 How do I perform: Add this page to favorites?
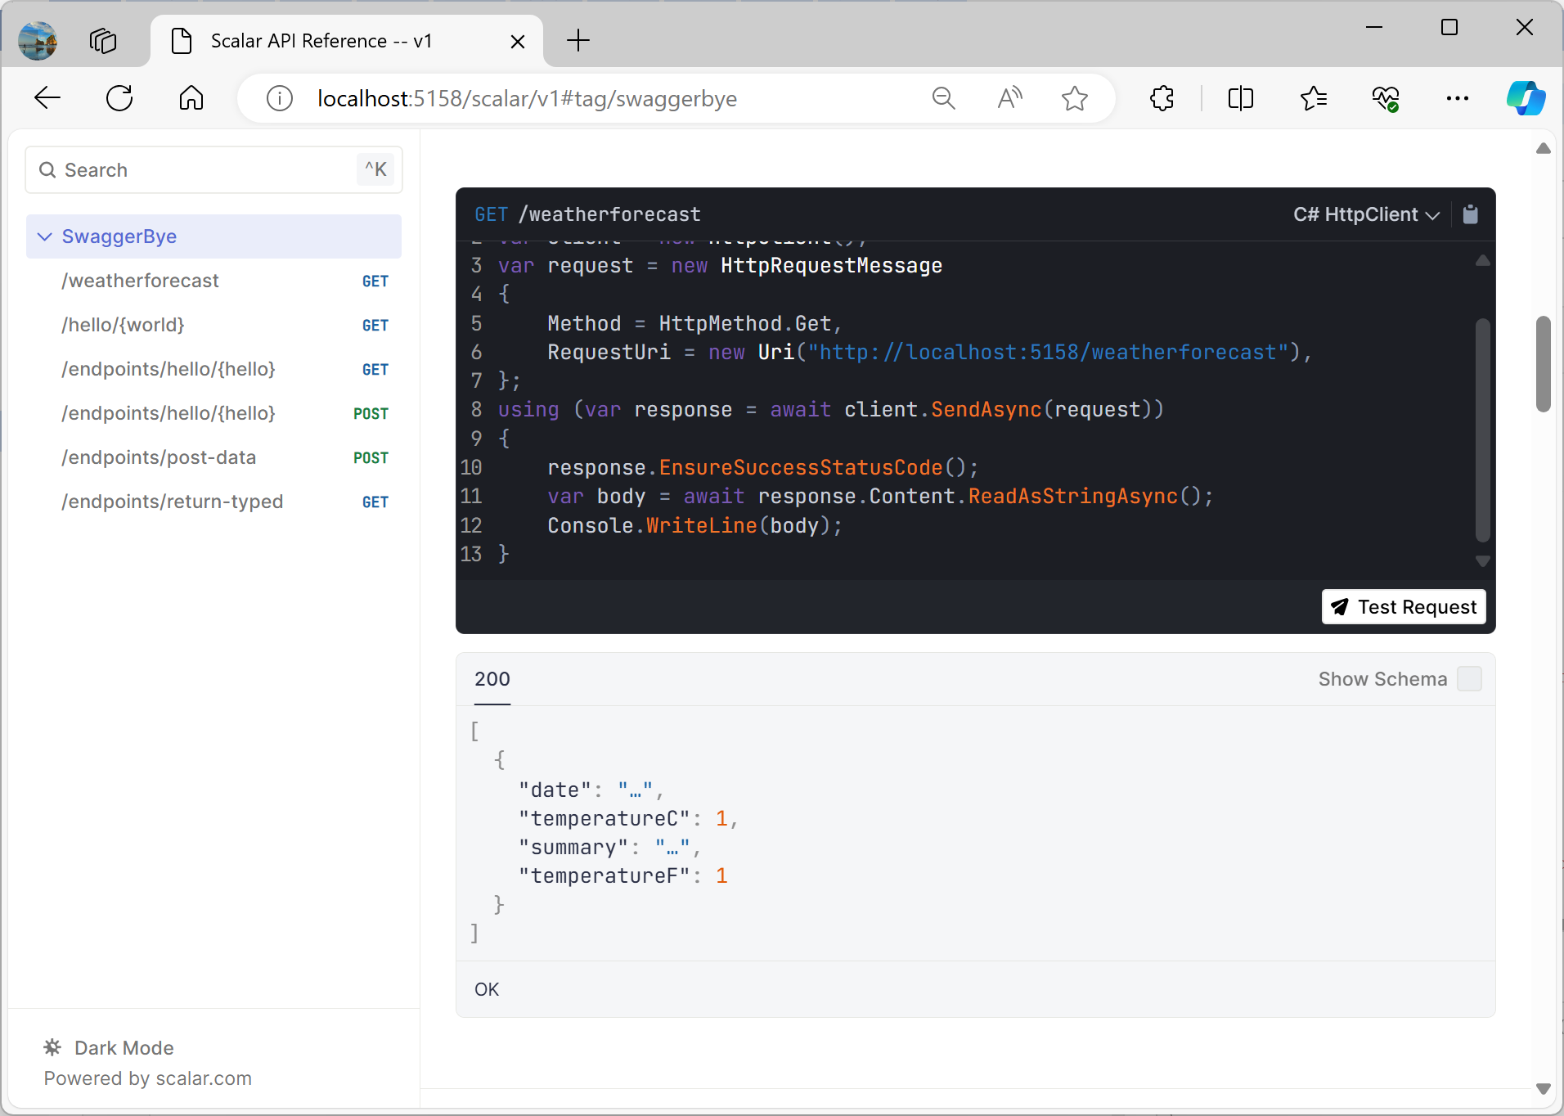1074,99
